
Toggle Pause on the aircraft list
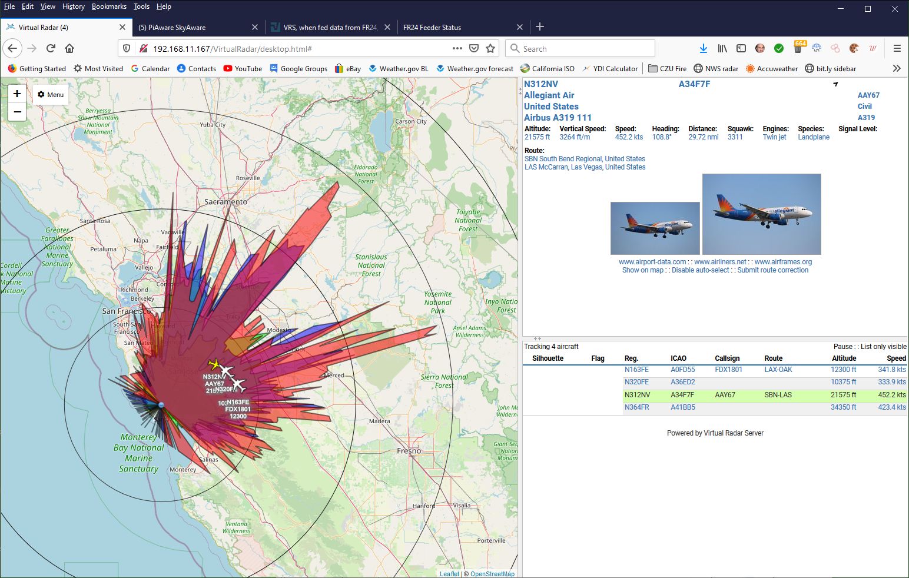click(842, 347)
